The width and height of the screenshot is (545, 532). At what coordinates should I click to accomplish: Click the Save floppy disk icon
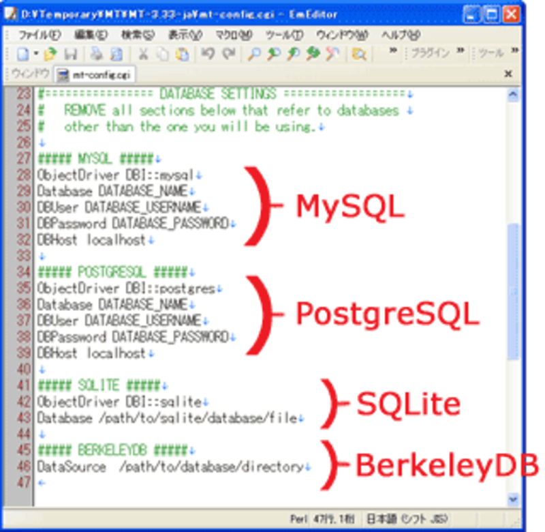point(71,54)
